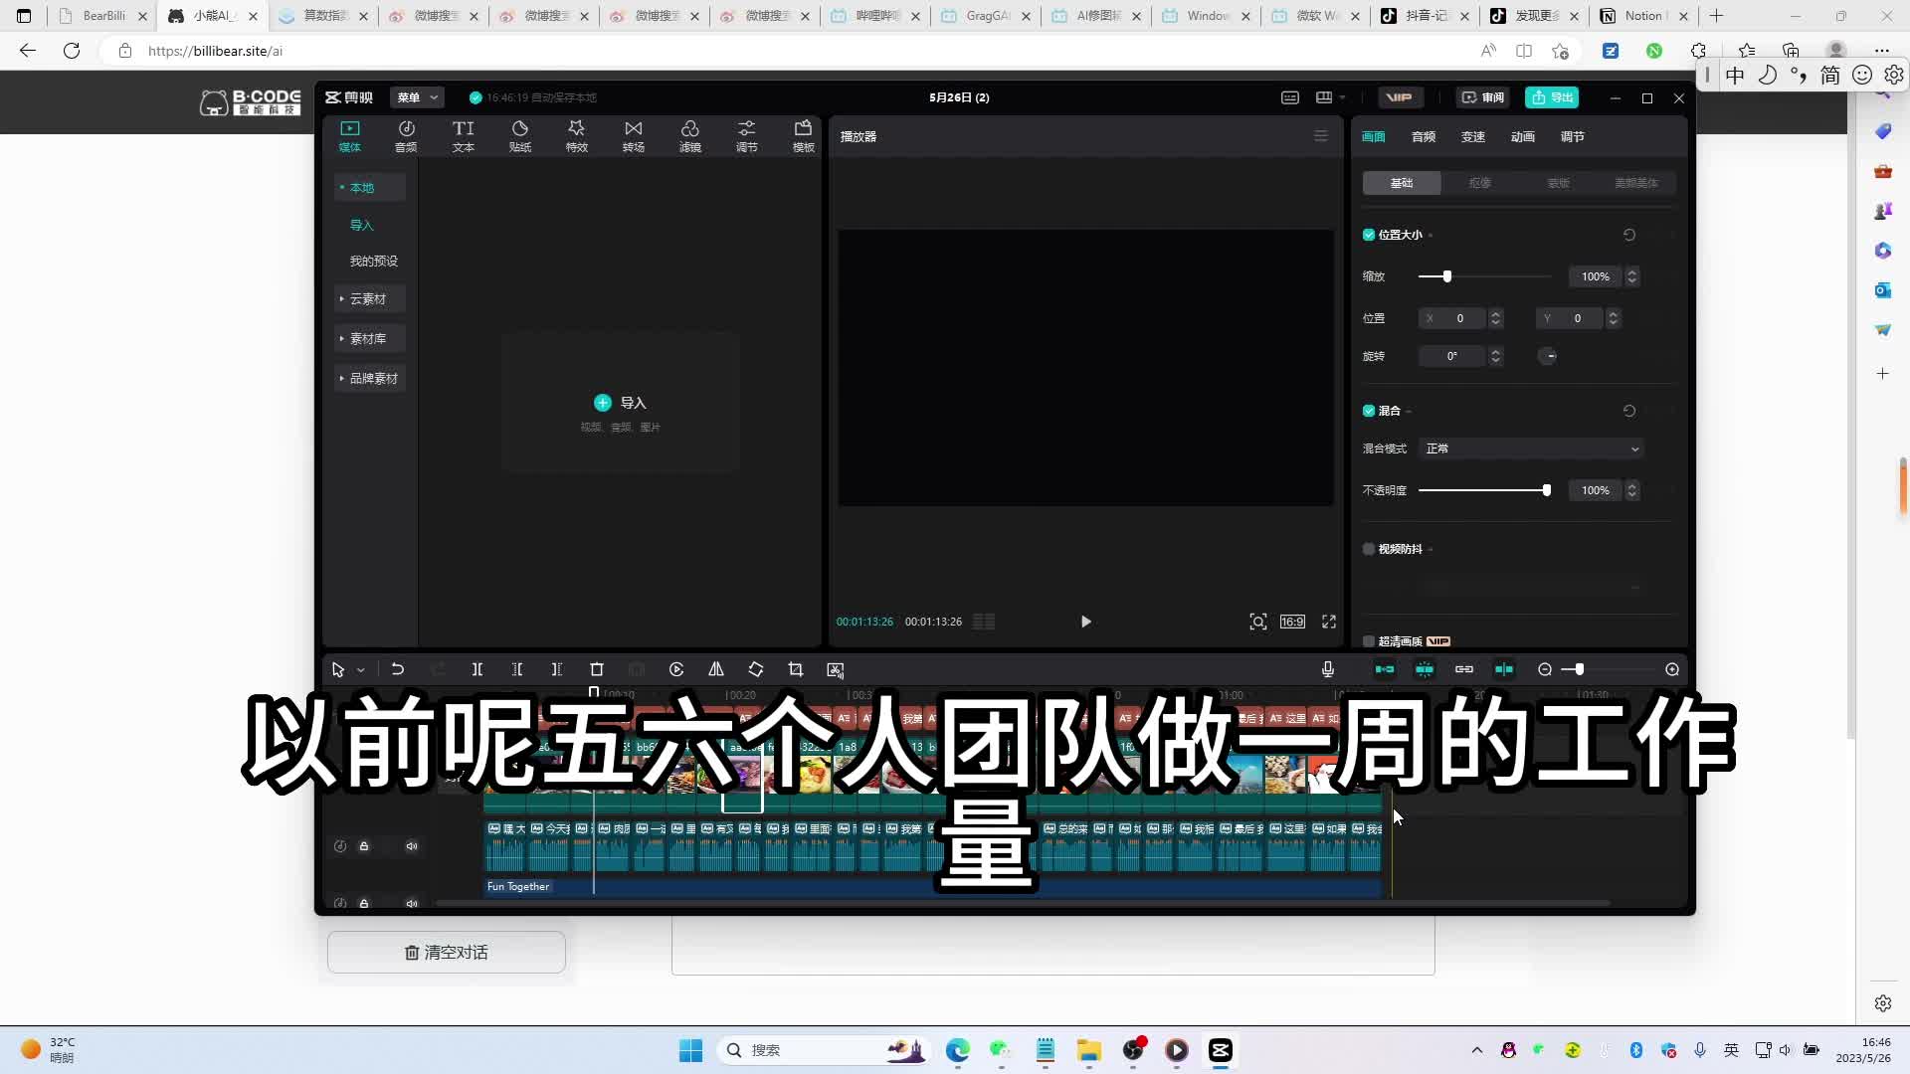Switch to the 动画 tab

1522,137
